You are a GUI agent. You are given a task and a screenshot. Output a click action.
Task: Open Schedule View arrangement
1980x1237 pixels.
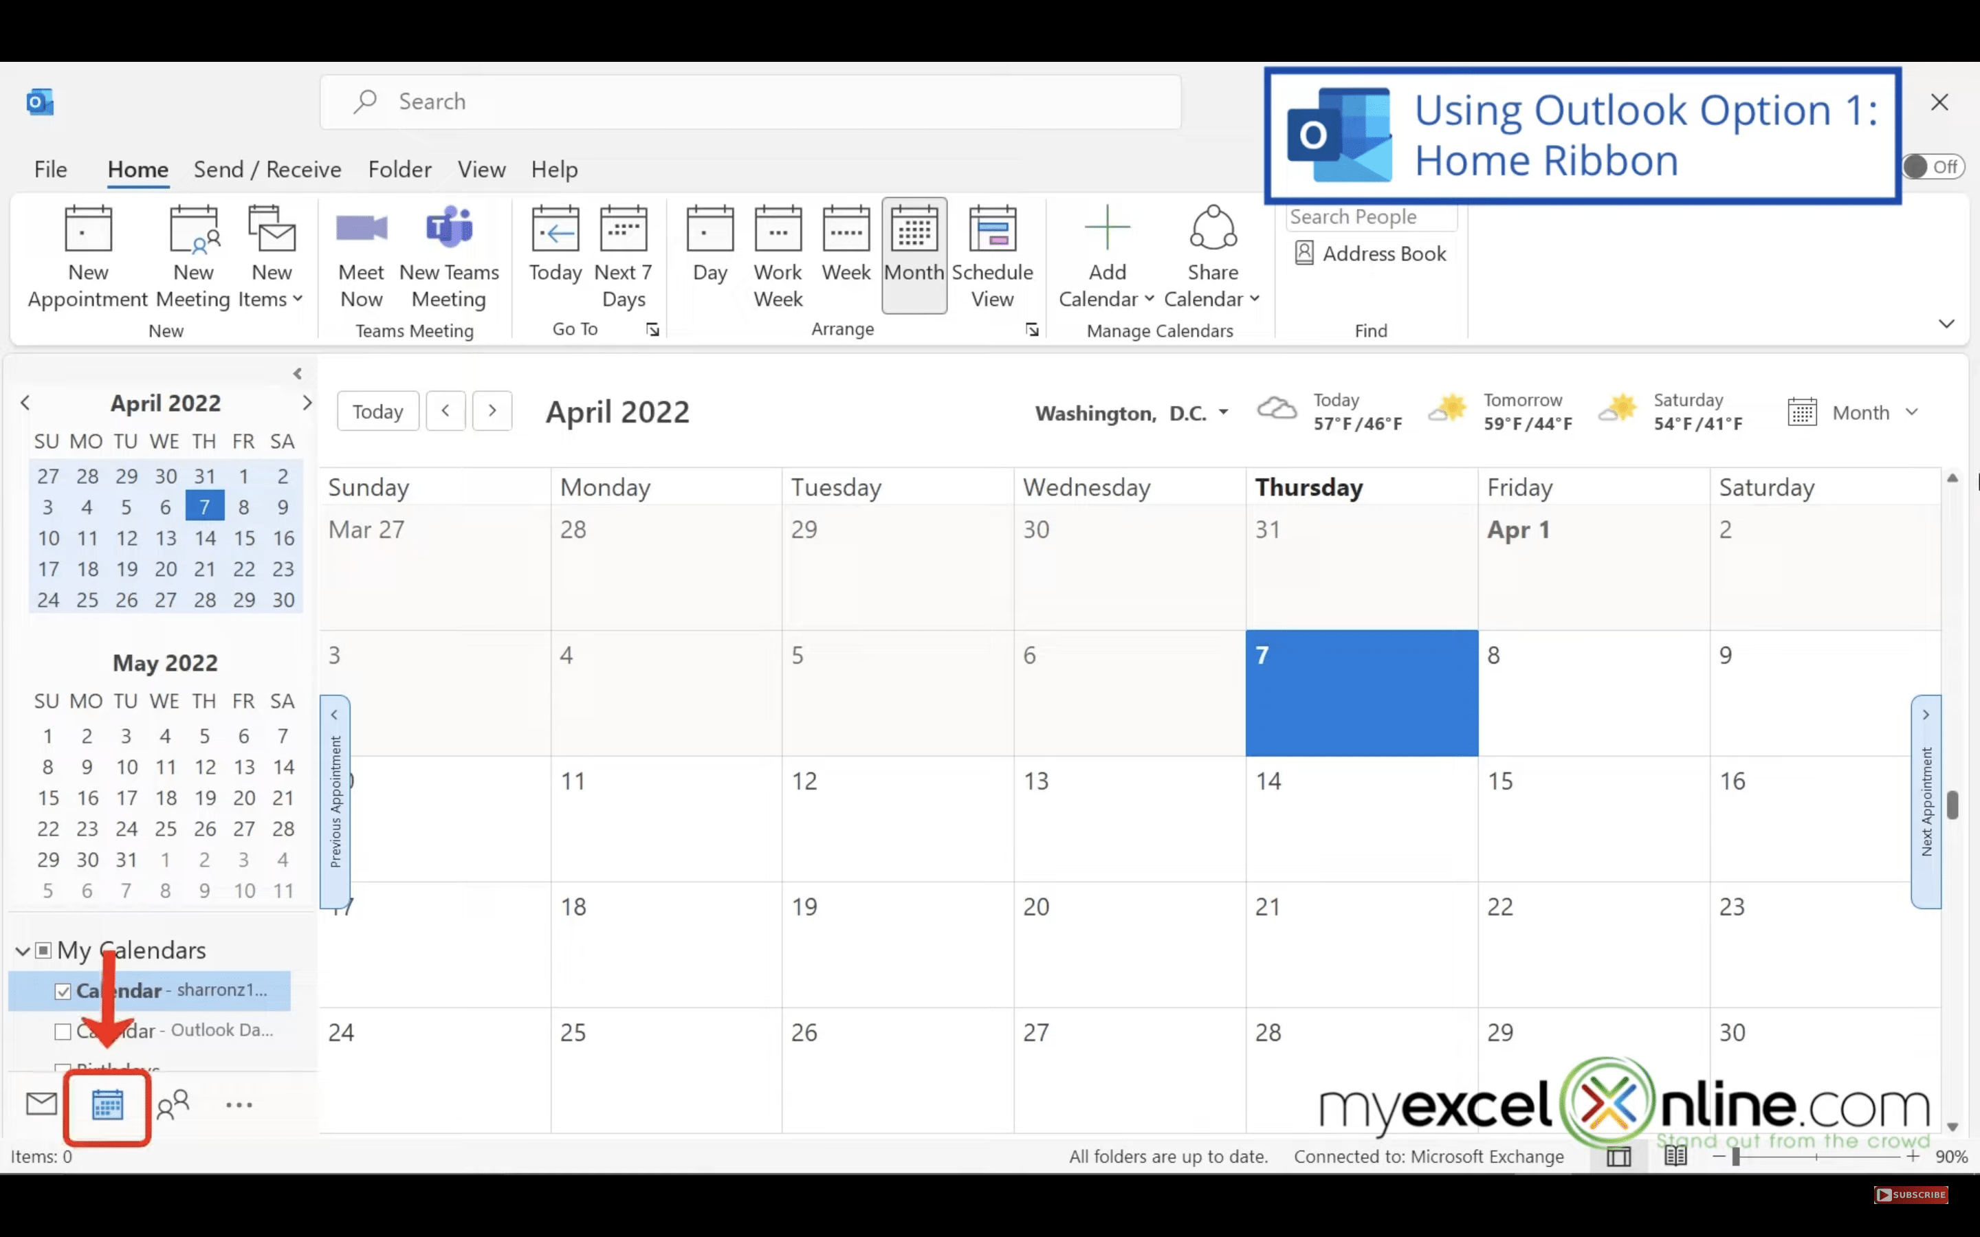pyautogui.click(x=991, y=255)
